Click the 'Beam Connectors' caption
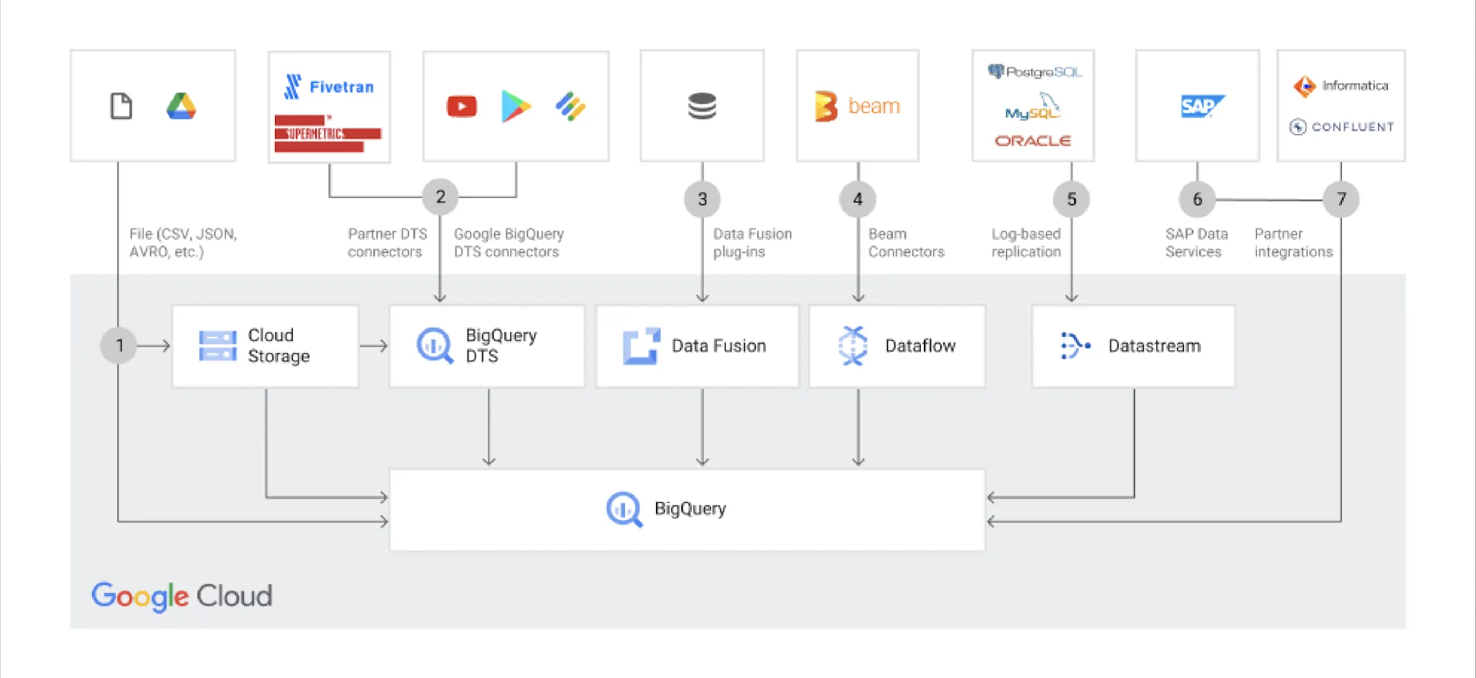The width and height of the screenshot is (1476, 678). tap(906, 243)
